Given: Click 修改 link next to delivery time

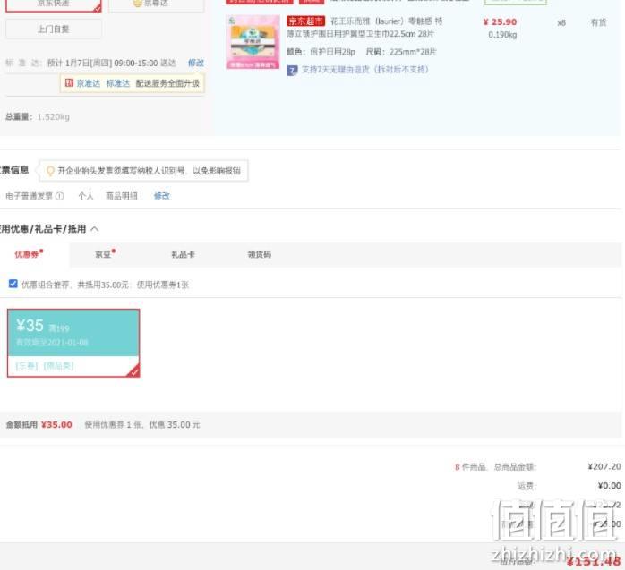Looking at the screenshot, I should pos(196,63).
